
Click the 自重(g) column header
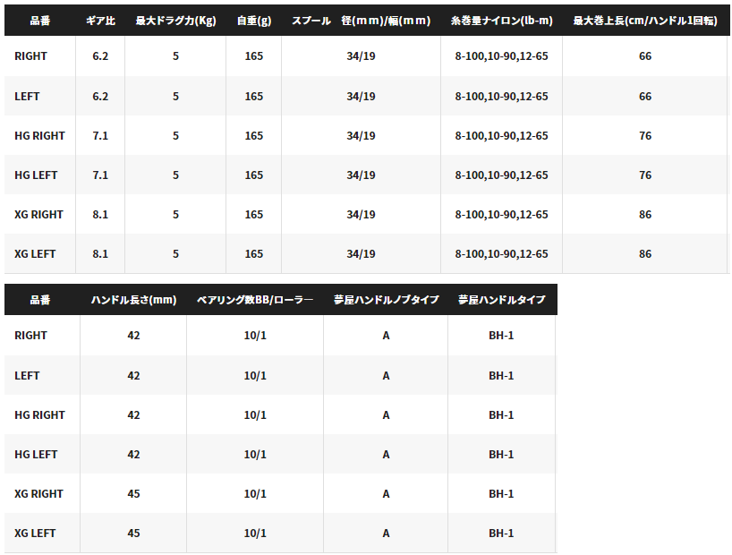pyautogui.click(x=254, y=21)
